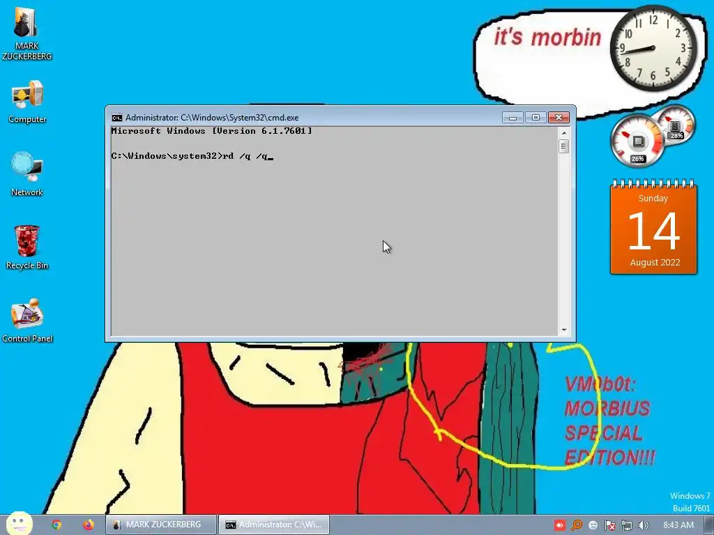Screen dimensions: 714x535
Task: Switch to MARK ZUCKERBERG taskbar window
Action: pyautogui.click(x=161, y=525)
